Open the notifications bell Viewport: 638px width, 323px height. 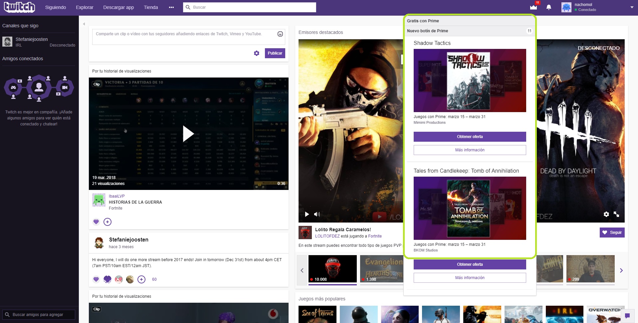549,7
